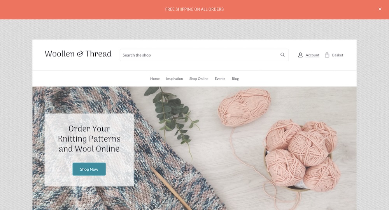Open the Account link
This screenshot has height=210, width=389.
[312, 55]
